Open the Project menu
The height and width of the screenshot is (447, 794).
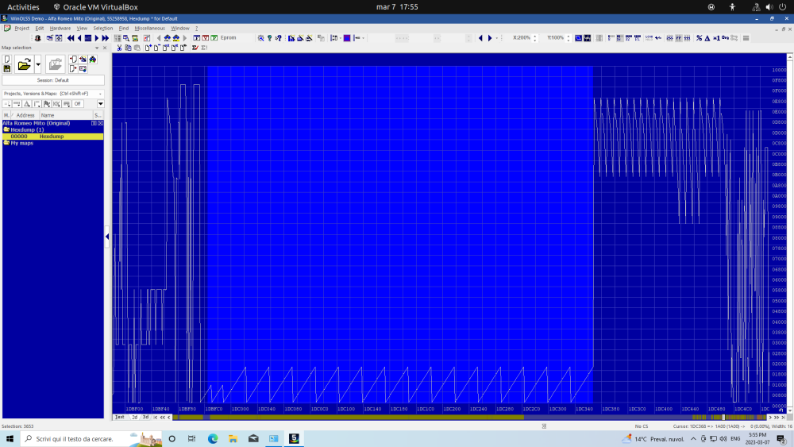point(21,29)
